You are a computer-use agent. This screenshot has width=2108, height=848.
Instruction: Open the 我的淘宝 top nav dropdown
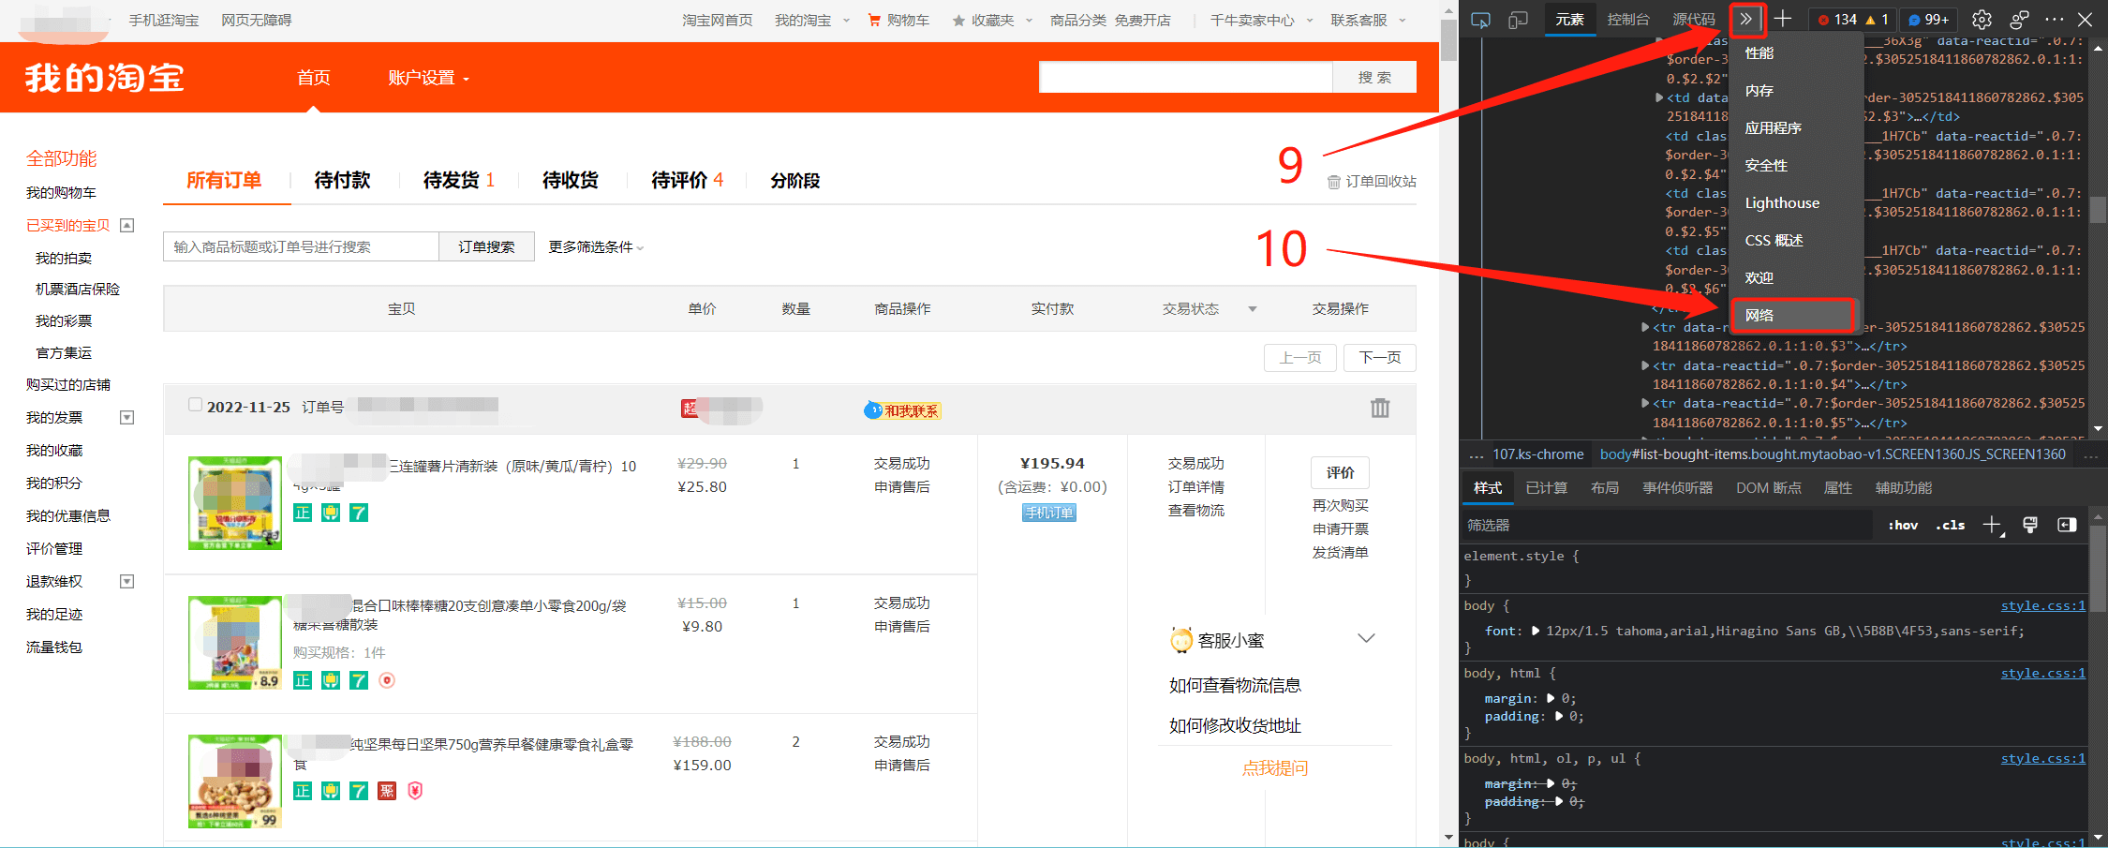pyautogui.click(x=811, y=20)
